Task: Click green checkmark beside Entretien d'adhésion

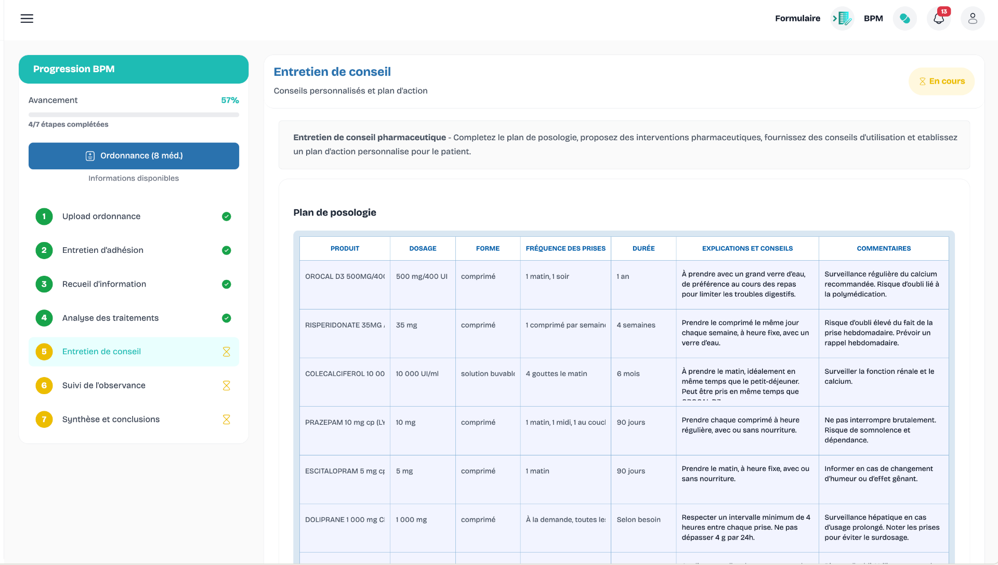Action: click(227, 250)
